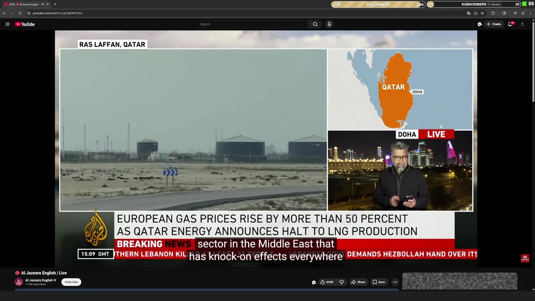Viewport: 535px width, 301px height.
Task: Like the video (643K)
Action: [327, 282]
